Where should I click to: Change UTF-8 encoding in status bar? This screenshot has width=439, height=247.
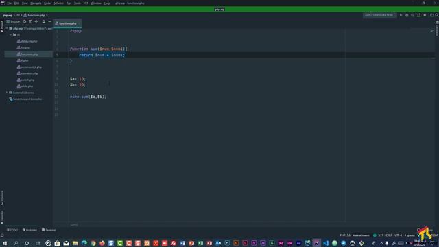pos(398,235)
